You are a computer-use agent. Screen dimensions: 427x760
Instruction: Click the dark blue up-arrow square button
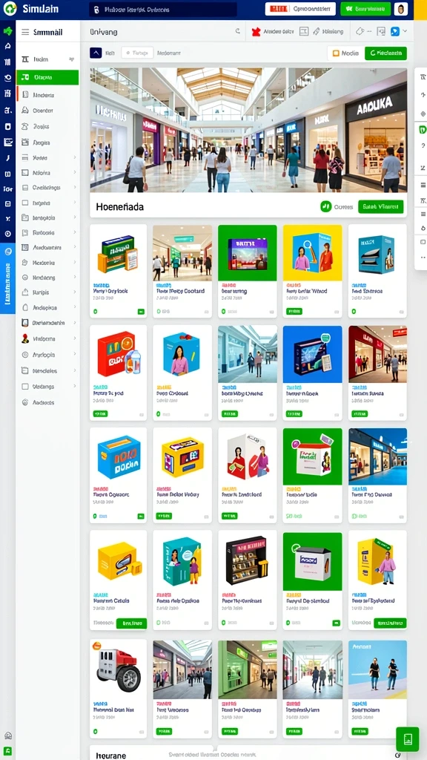(96, 53)
